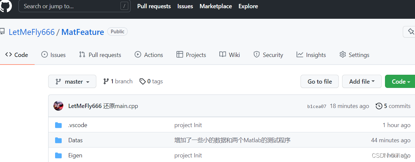The width and height of the screenshot is (415, 162).
Task: Click the Public visibility badge
Action: tap(117, 32)
